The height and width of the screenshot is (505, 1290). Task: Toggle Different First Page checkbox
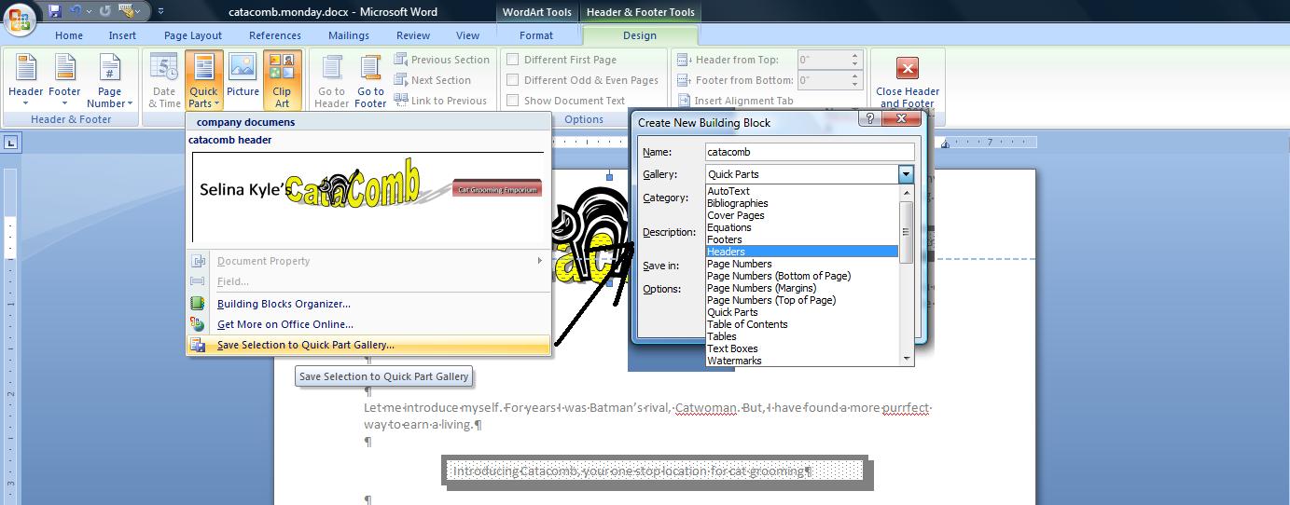pos(512,60)
